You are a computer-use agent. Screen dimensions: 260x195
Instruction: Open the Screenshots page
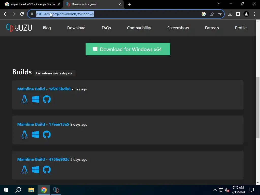pos(178,28)
